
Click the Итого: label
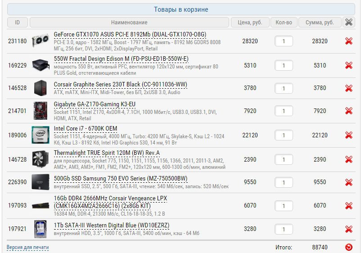tap(284, 248)
